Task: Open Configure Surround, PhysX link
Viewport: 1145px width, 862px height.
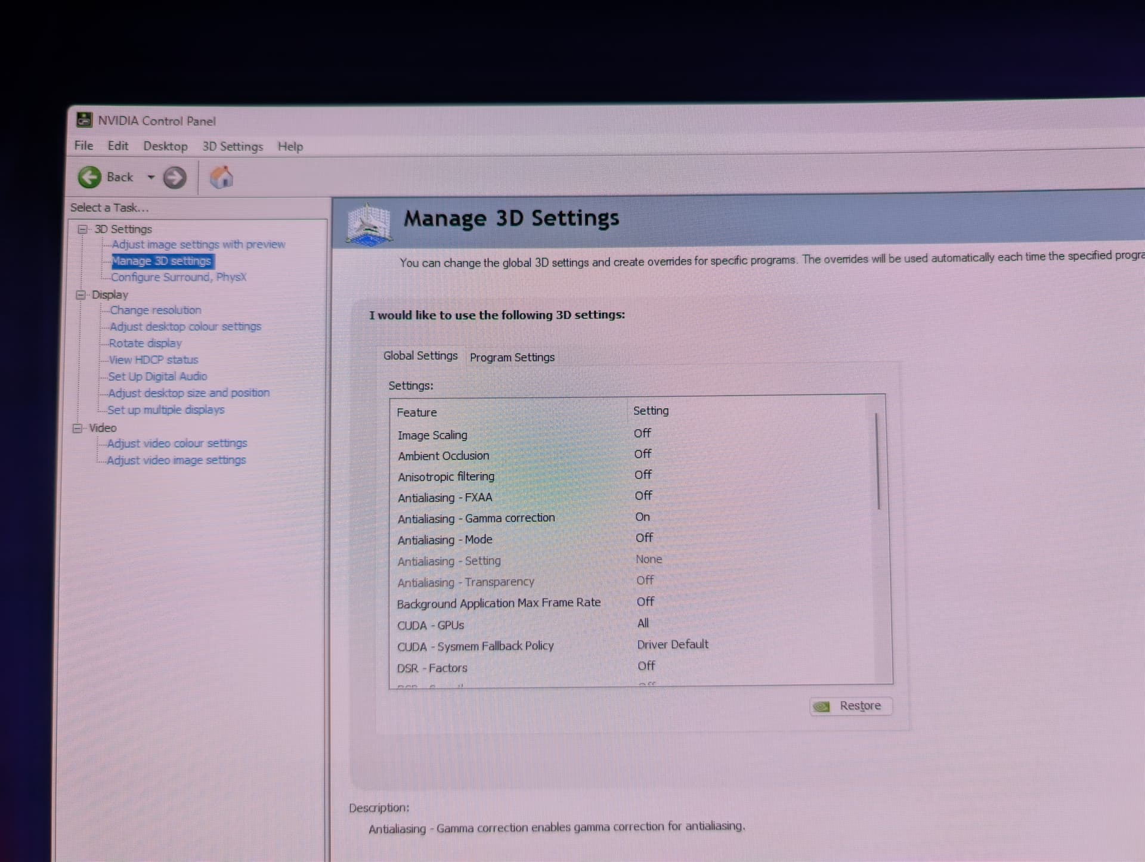Action: 178,277
